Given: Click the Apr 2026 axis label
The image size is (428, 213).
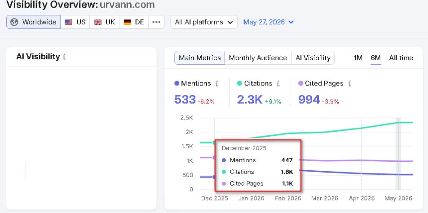Looking at the screenshot, I should pyautogui.click(x=362, y=198).
